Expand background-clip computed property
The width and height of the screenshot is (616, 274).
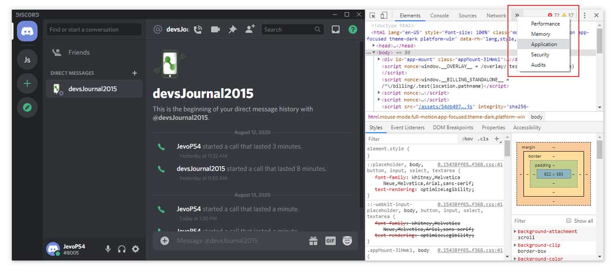(515, 245)
